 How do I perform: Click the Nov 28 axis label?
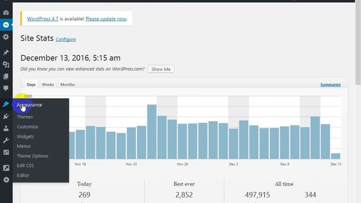click(x=182, y=164)
